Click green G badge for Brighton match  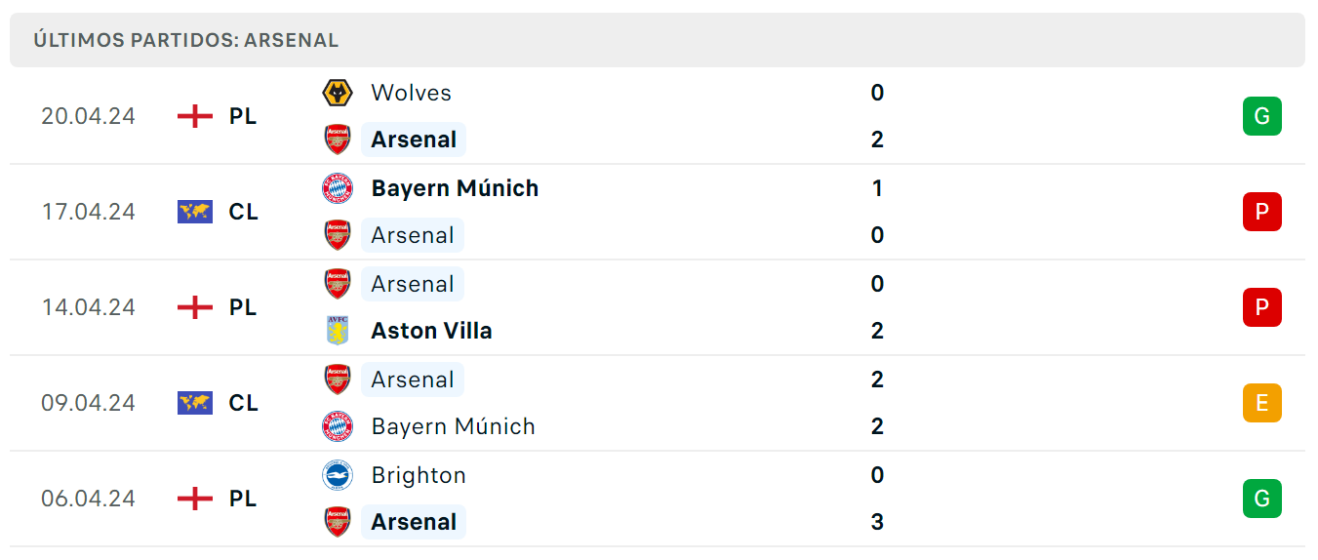pyautogui.click(x=1261, y=499)
